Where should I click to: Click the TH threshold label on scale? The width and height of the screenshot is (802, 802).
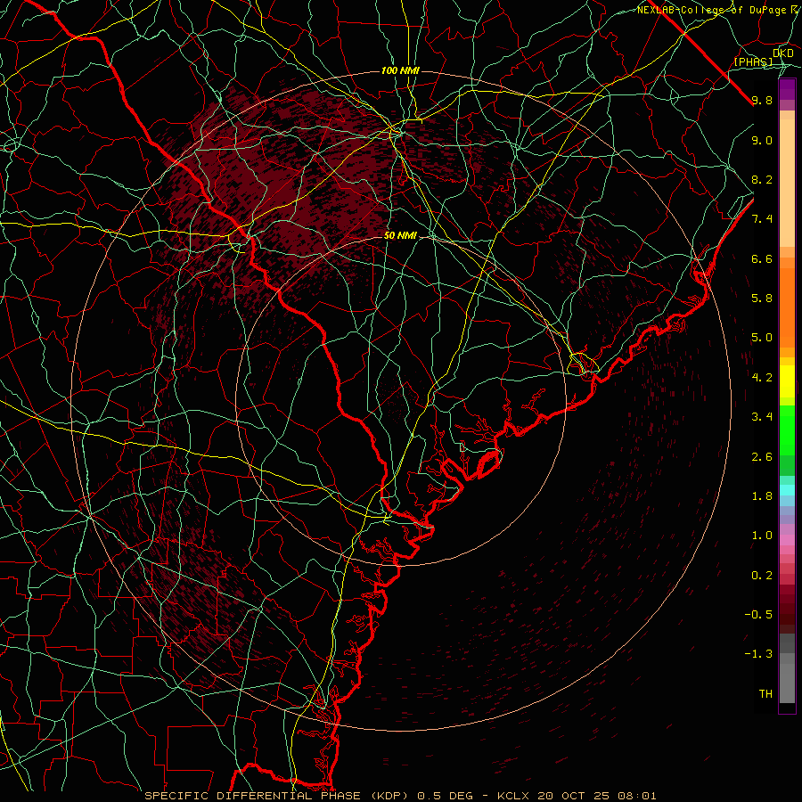pos(765,694)
